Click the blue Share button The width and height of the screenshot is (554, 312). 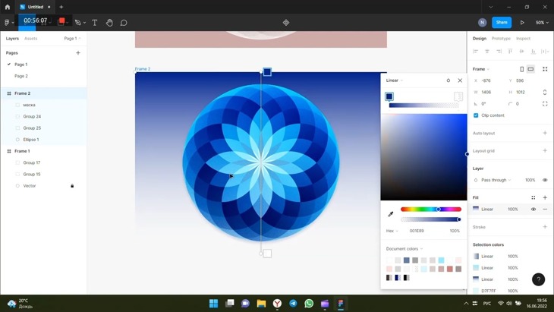[x=502, y=23]
